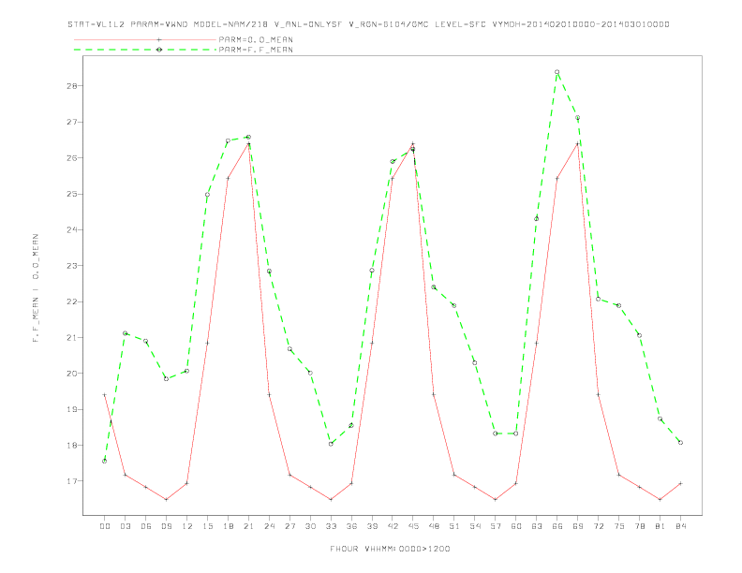
Task: Click x-axis forecast hour label 30
Action: [310, 526]
